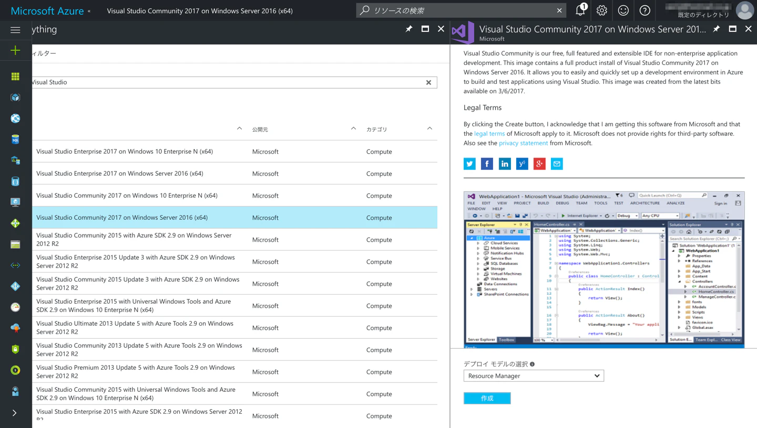
Task: Share via email envelope icon
Action: point(557,164)
